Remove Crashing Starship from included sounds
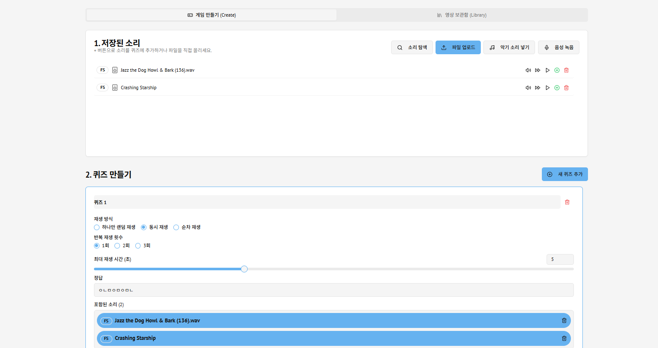The width and height of the screenshot is (658, 348). click(x=564, y=338)
